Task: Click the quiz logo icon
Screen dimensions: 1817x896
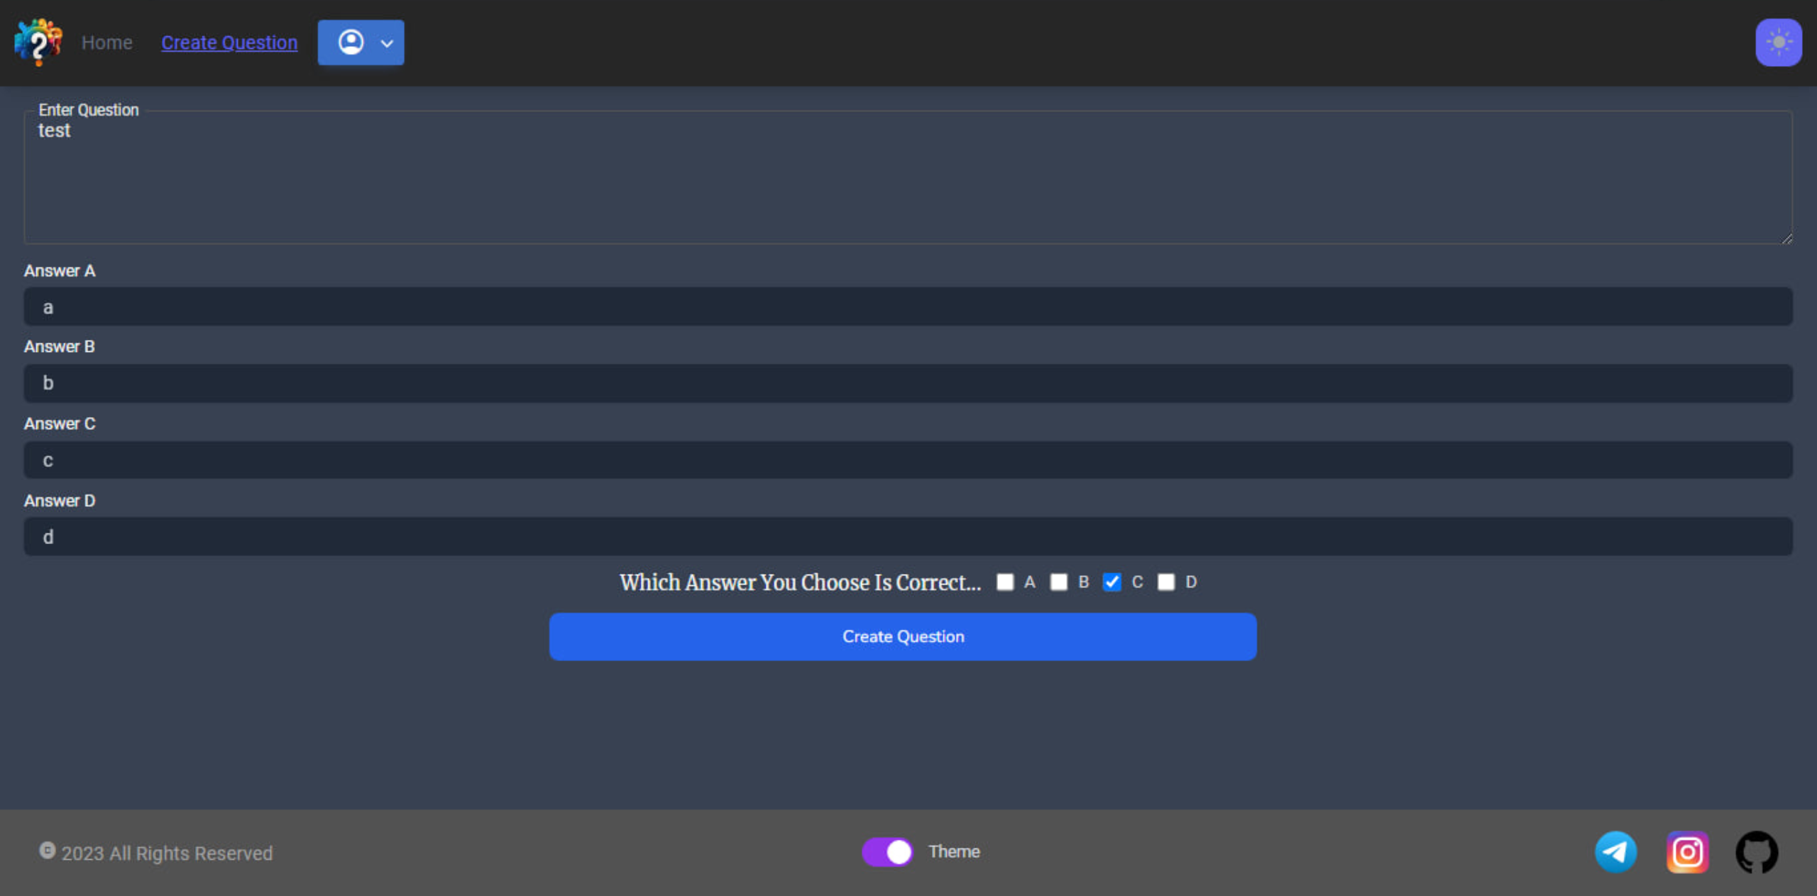Action: click(x=38, y=43)
